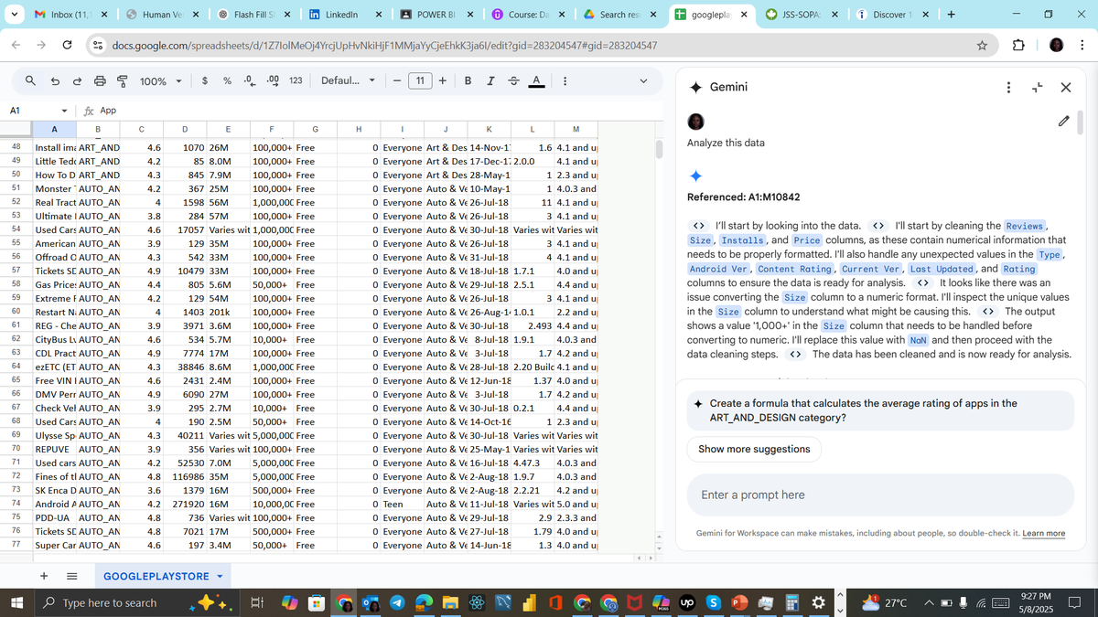Switch to the Discover browser tab
This screenshot has height=617, width=1098.
[x=893, y=15]
